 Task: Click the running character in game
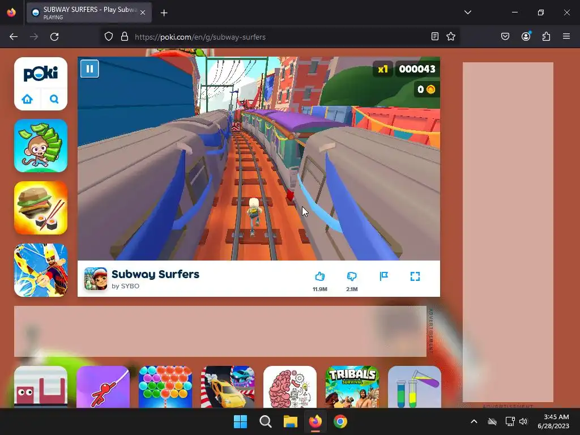(254, 216)
